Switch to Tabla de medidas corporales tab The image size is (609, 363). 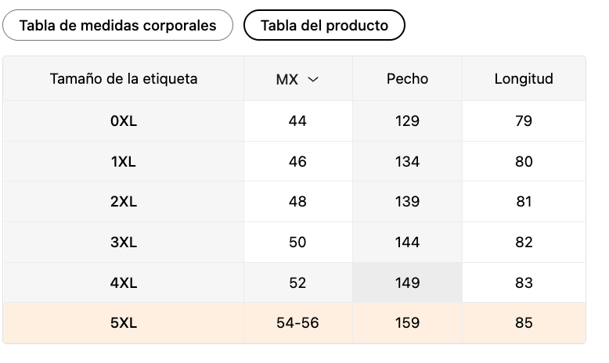[117, 25]
